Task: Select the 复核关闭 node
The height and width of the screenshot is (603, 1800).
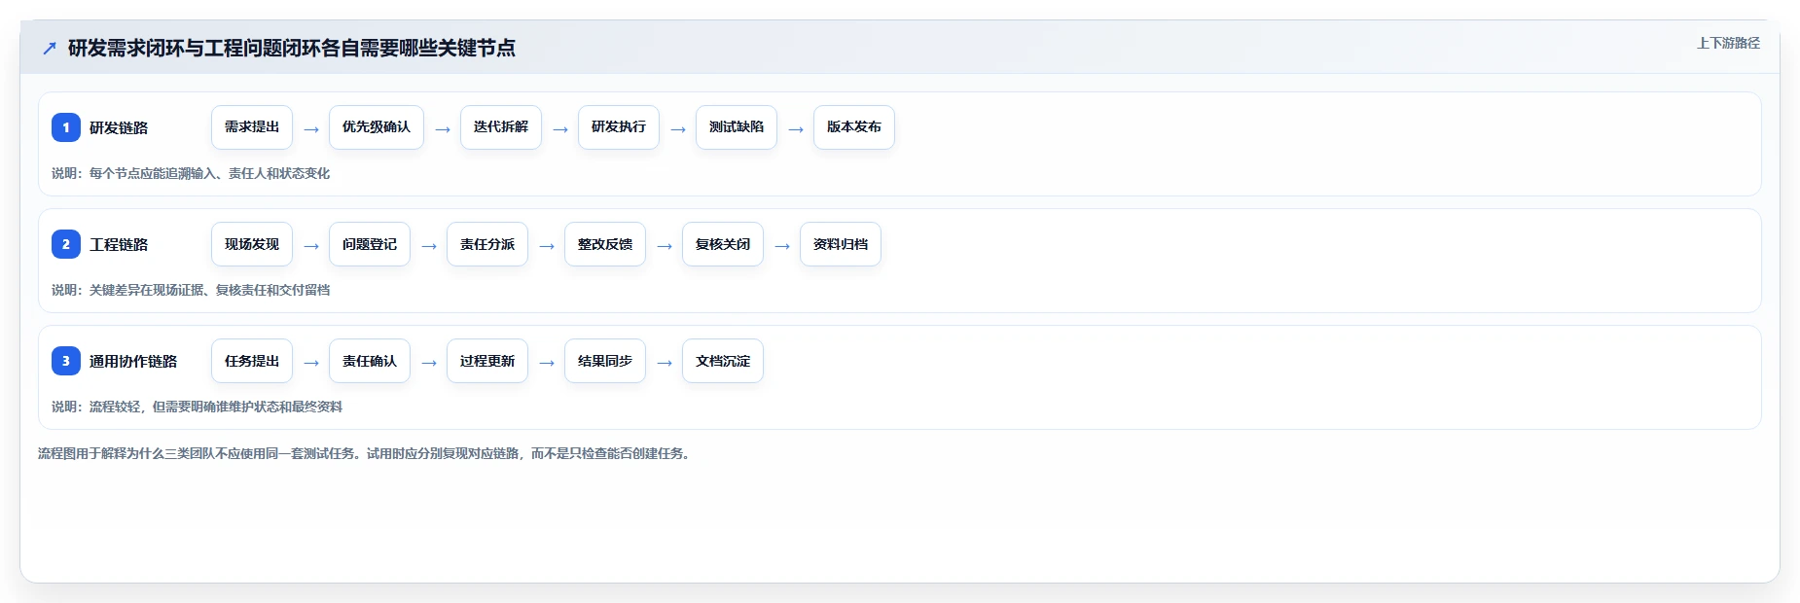Action: 723,244
